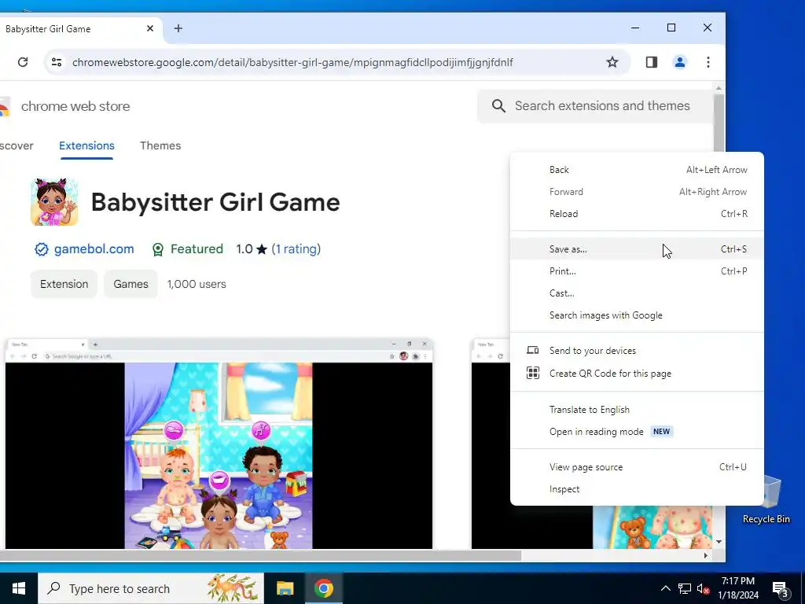Click the verified publisher badge icon
Image resolution: width=805 pixels, height=604 pixels.
[x=41, y=249]
